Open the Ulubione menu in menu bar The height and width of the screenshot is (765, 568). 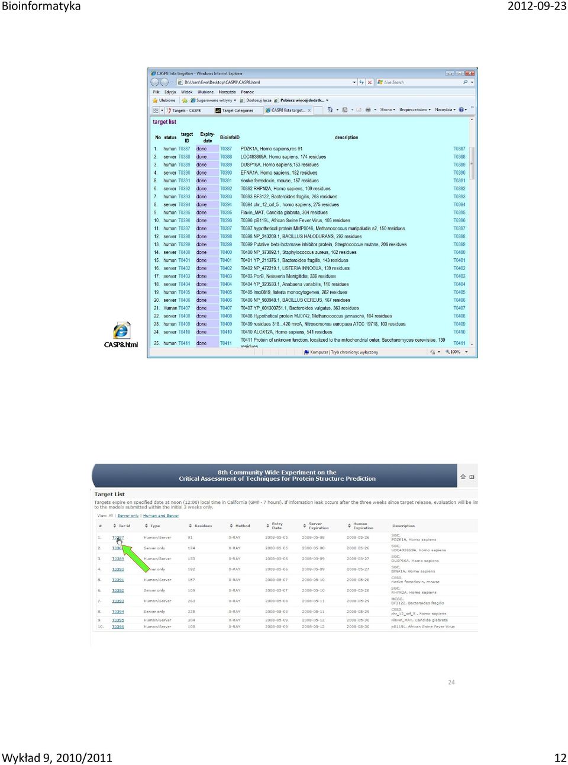point(205,92)
